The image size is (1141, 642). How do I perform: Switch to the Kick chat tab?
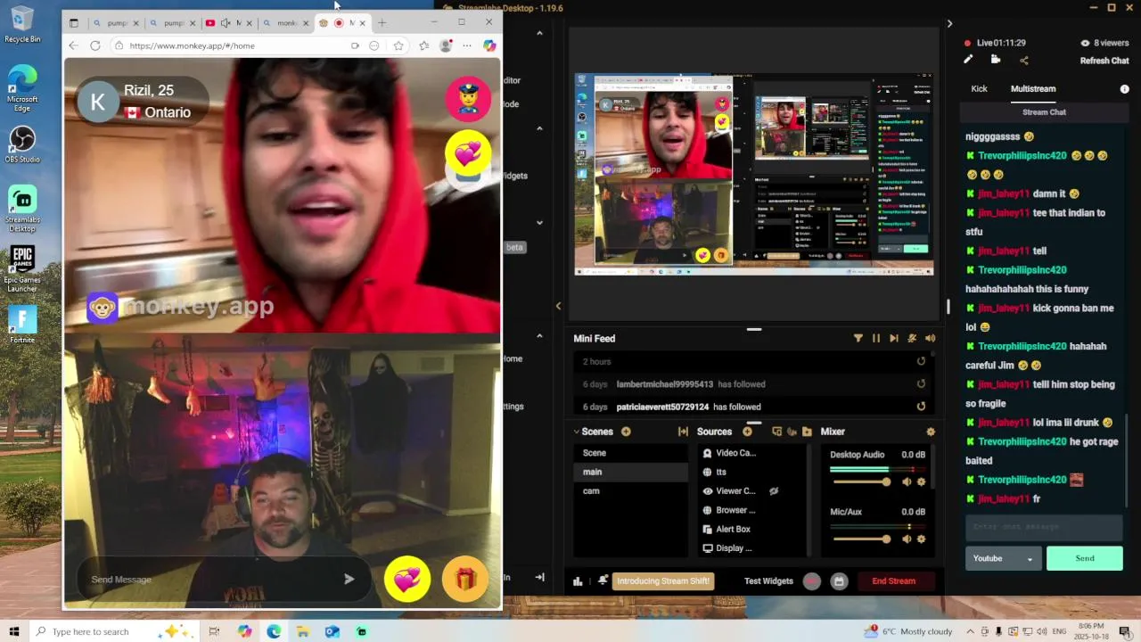979,88
